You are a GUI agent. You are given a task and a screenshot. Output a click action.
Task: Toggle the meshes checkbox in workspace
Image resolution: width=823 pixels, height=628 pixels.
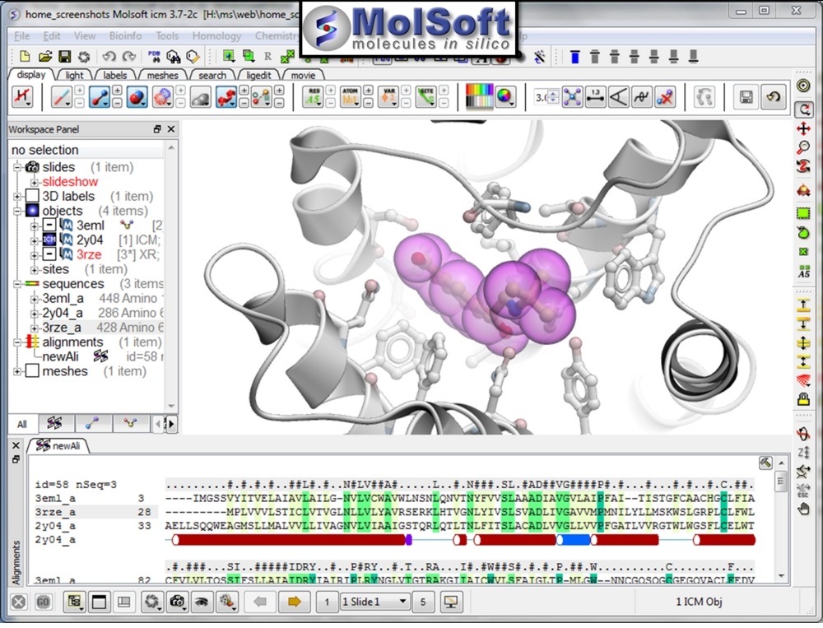tap(32, 372)
